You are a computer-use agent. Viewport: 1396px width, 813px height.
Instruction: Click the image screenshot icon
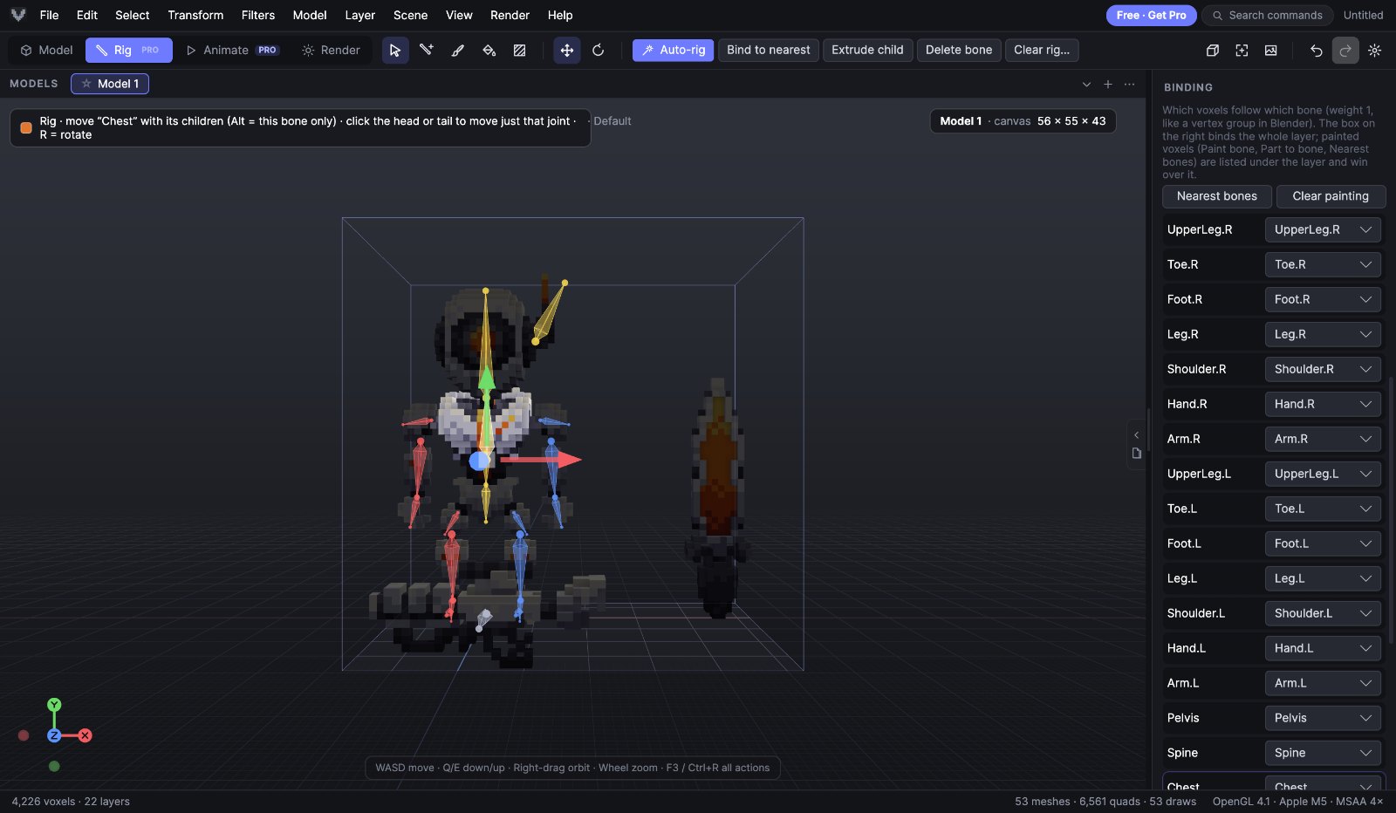tap(1271, 51)
